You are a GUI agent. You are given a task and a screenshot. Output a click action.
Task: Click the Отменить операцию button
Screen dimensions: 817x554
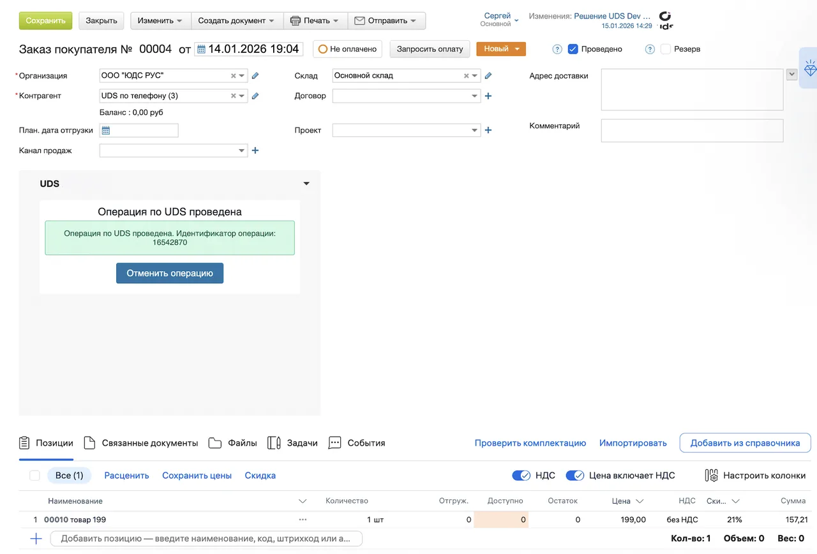(170, 273)
